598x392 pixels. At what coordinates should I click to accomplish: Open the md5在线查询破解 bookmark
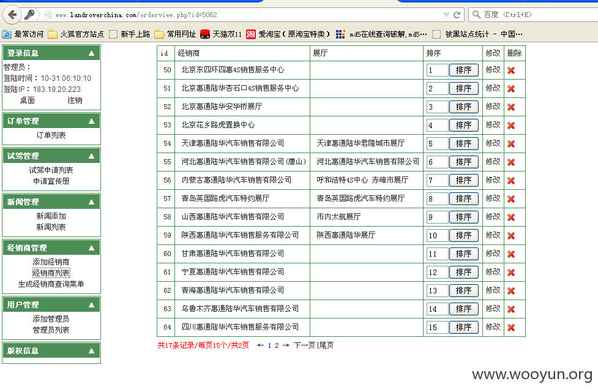coord(381,34)
